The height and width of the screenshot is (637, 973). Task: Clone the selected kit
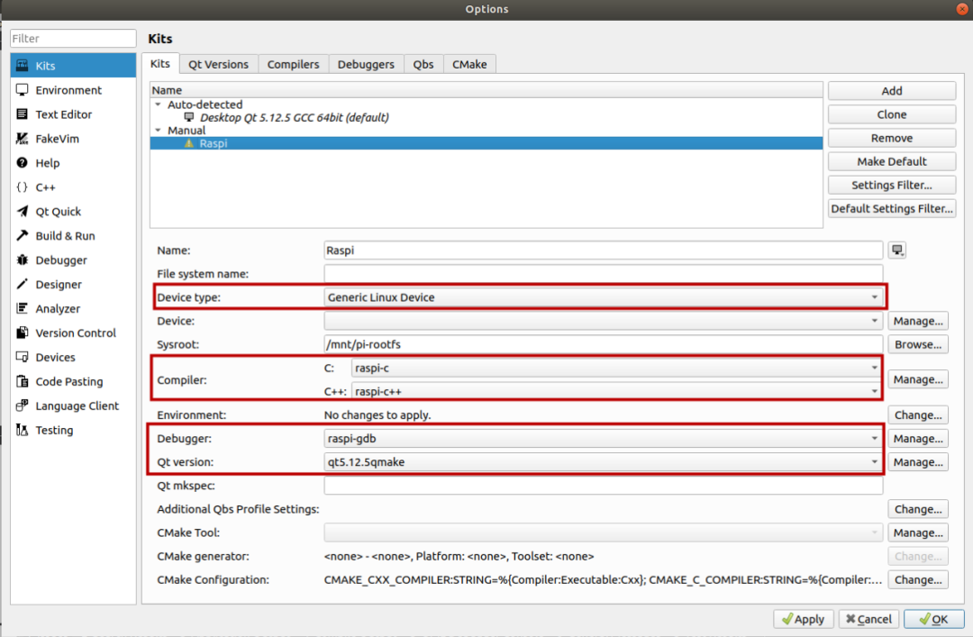[x=892, y=114]
